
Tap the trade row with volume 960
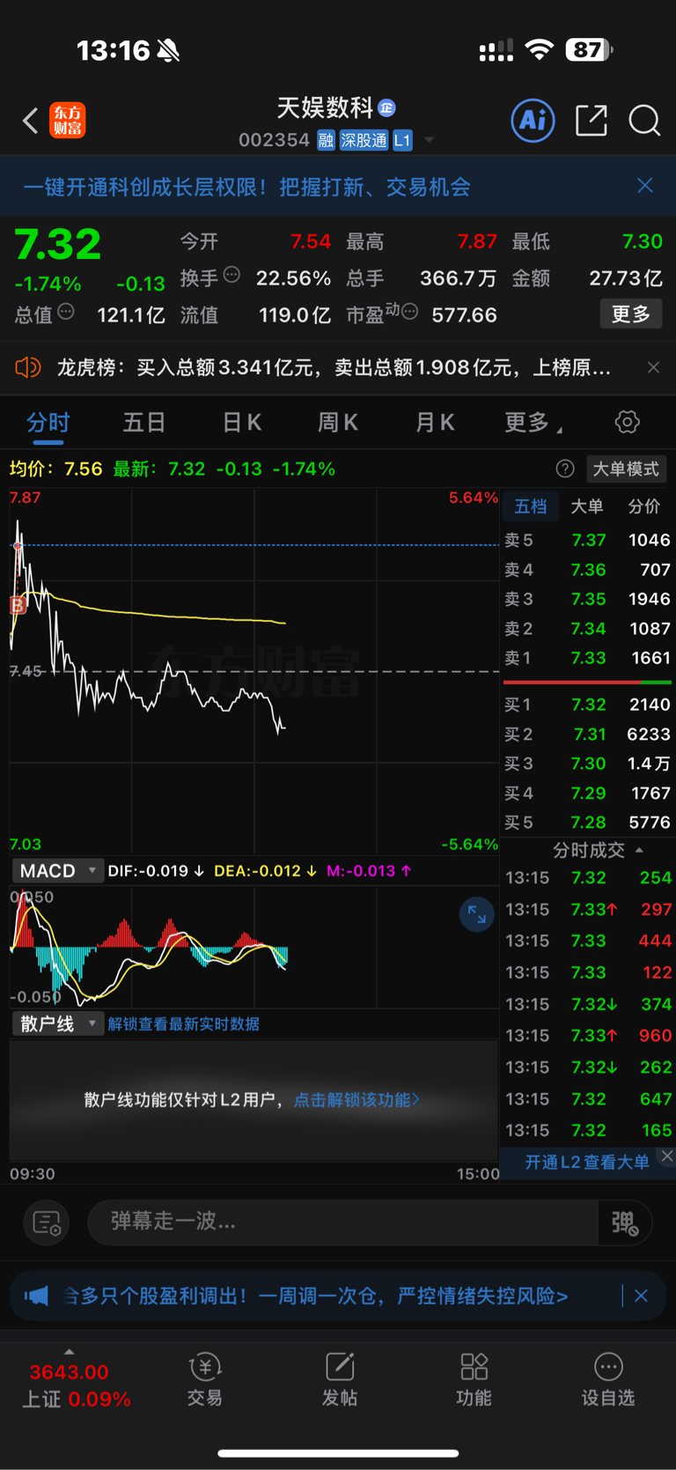tap(587, 1036)
